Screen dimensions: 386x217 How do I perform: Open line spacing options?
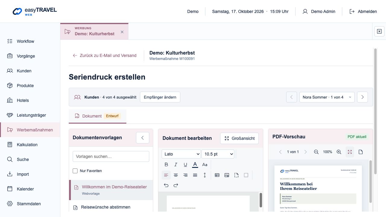(x=205, y=175)
